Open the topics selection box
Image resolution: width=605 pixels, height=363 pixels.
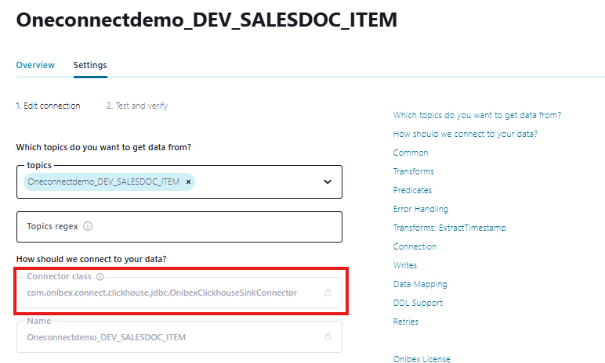pyautogui.click(x=179, y=181)
